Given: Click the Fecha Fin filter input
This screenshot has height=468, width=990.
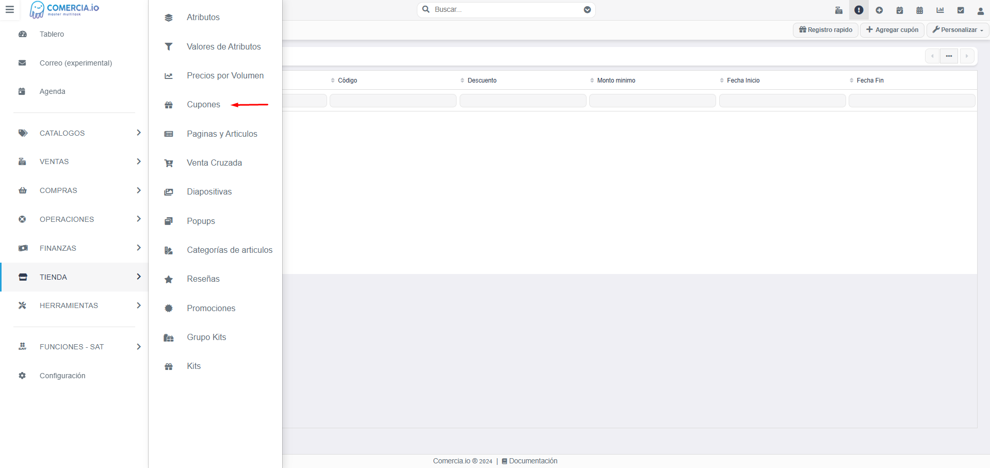Looking at the screenshot, I should (912, 101).
